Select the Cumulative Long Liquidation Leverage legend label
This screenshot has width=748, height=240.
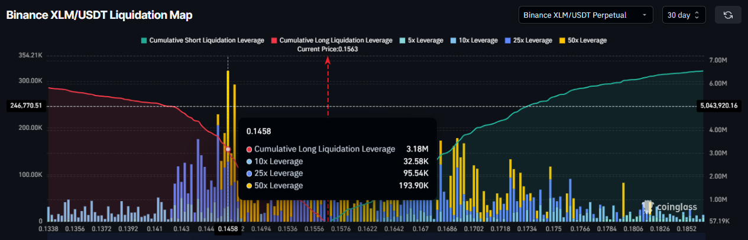335,41
